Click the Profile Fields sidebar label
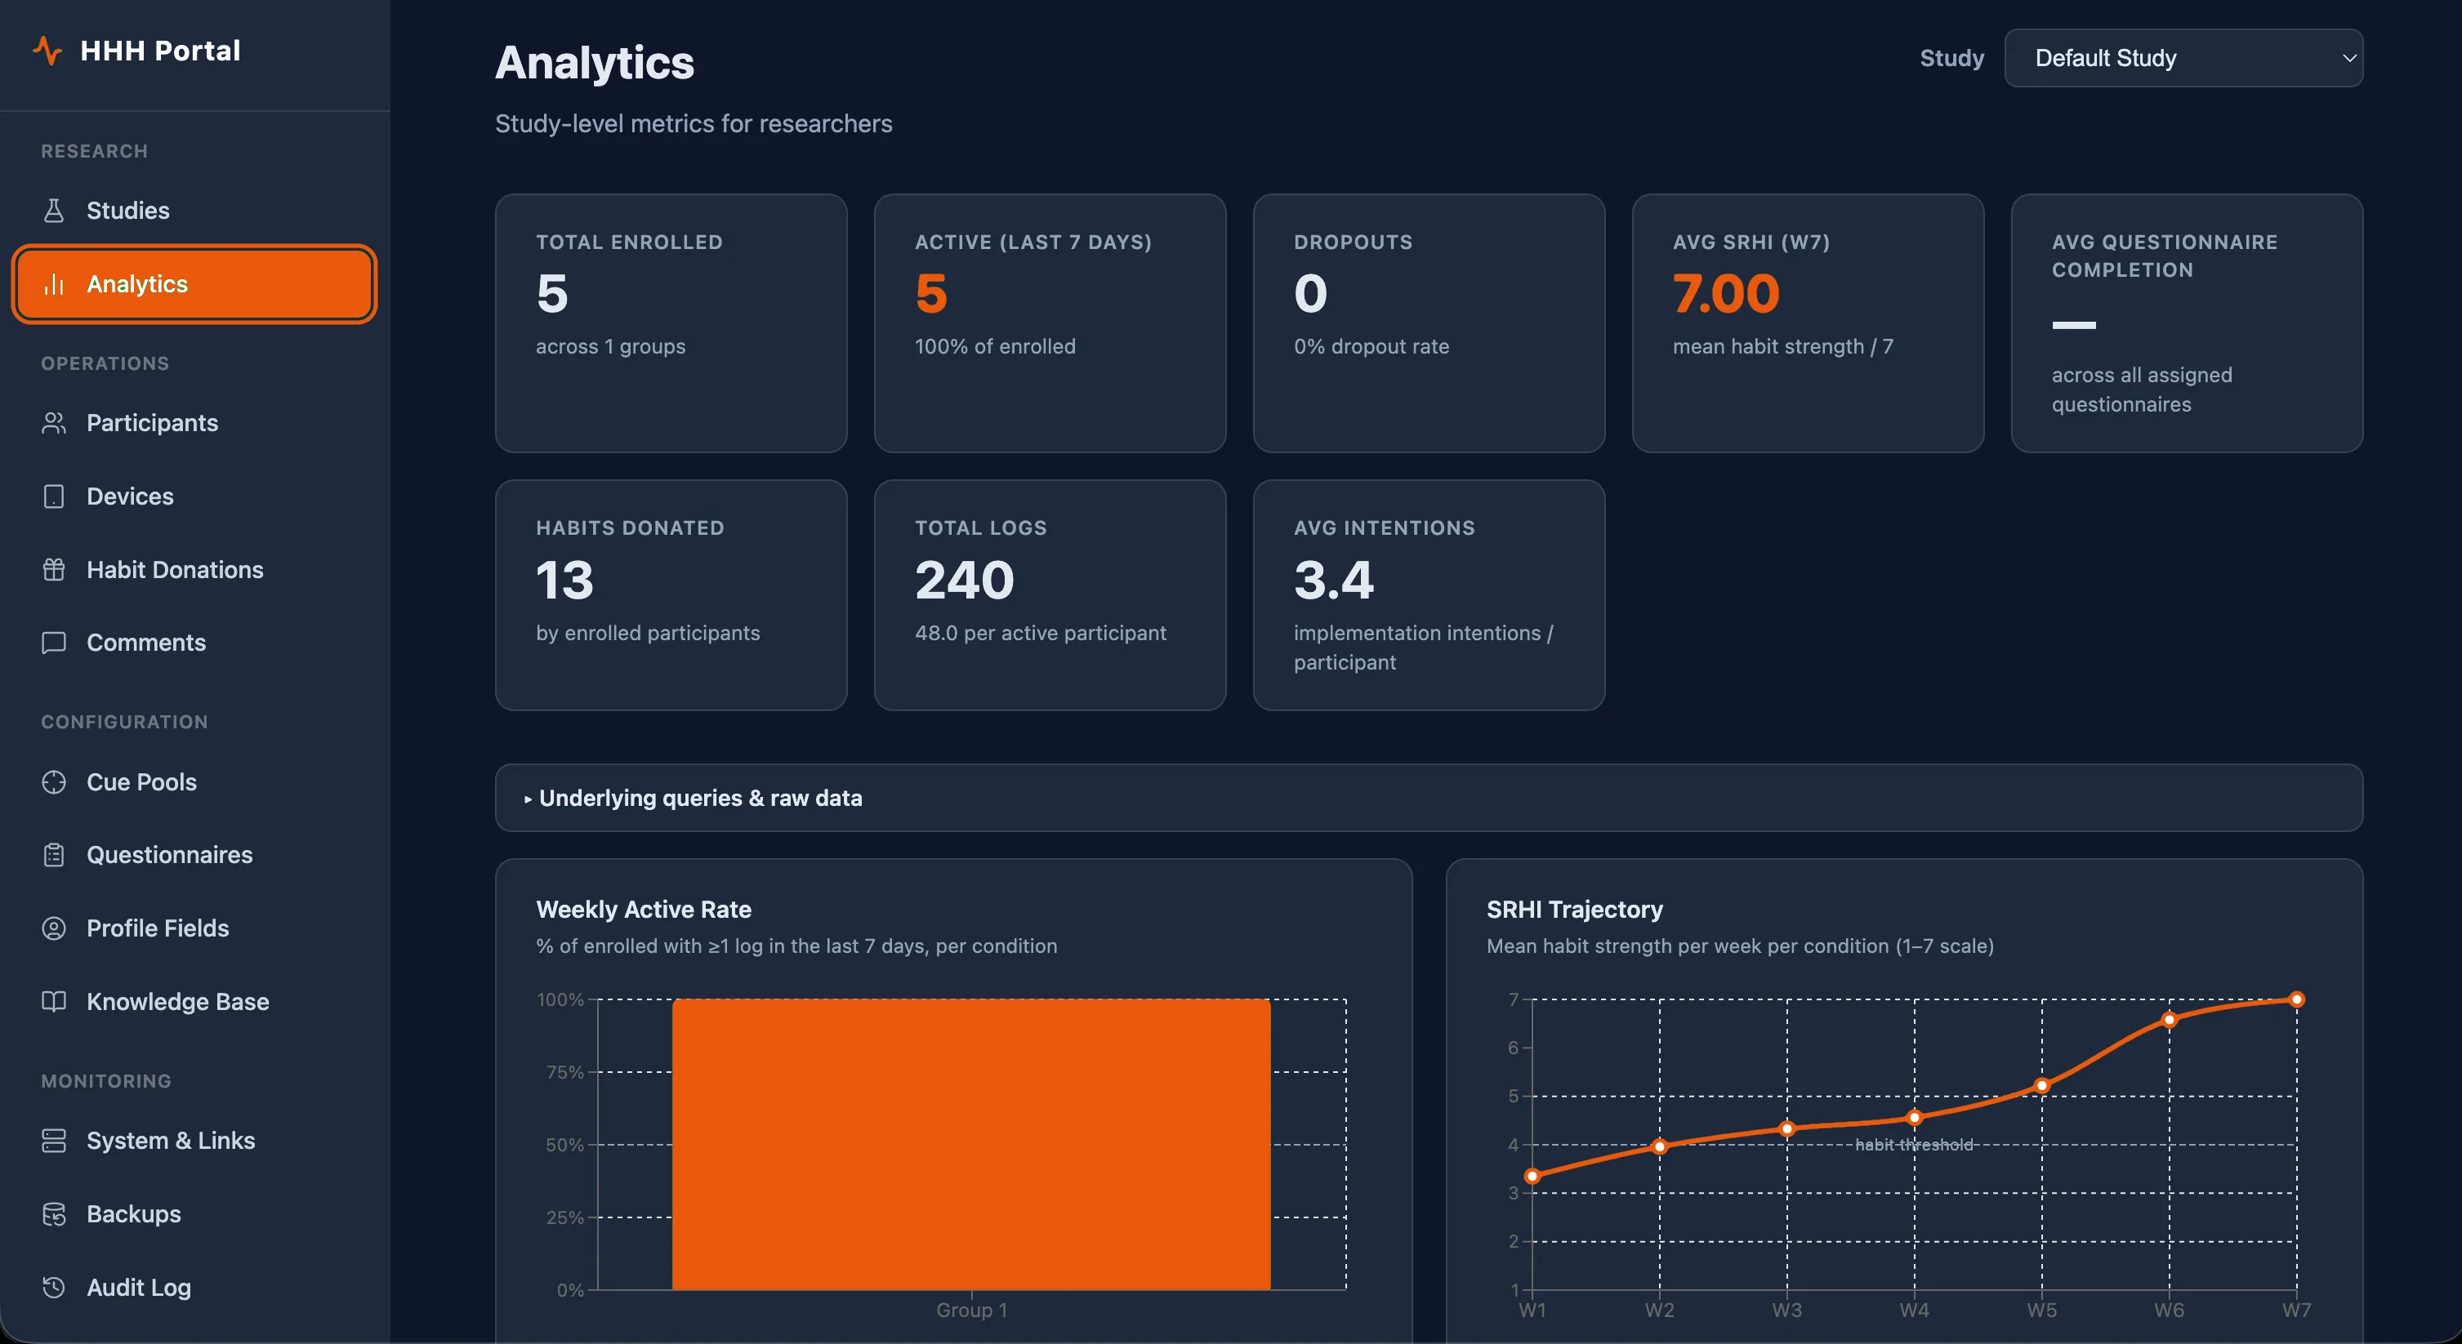Viewport: 2462px width, 1344px height. [158, 928]
